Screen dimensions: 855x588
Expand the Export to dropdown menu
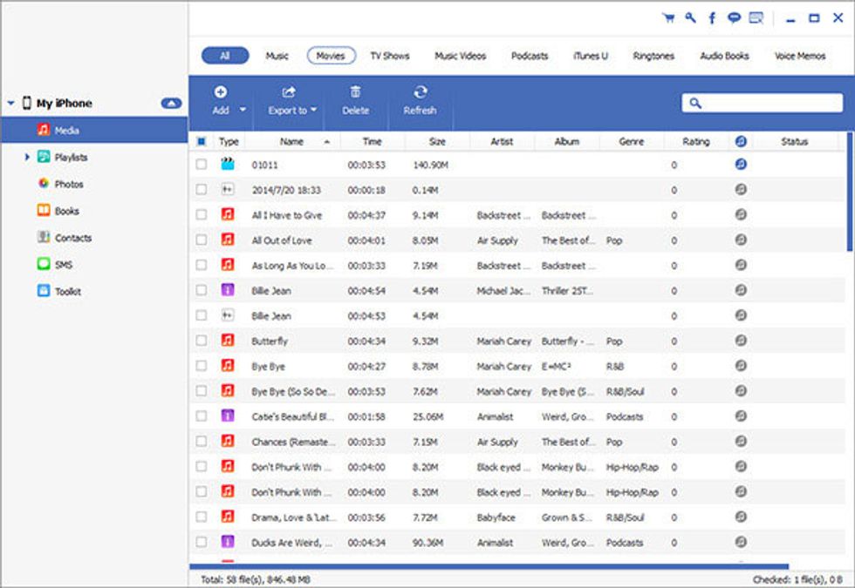point(312,111)
